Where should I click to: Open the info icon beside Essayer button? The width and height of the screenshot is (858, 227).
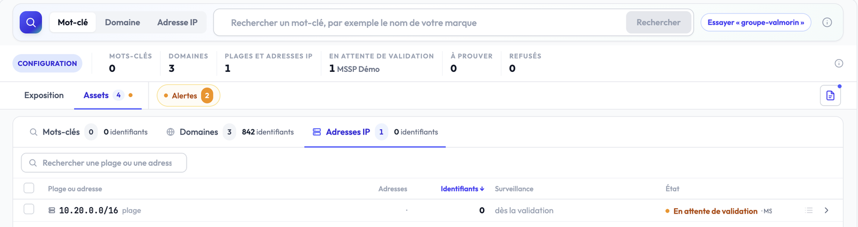click(x=827, y=23)
